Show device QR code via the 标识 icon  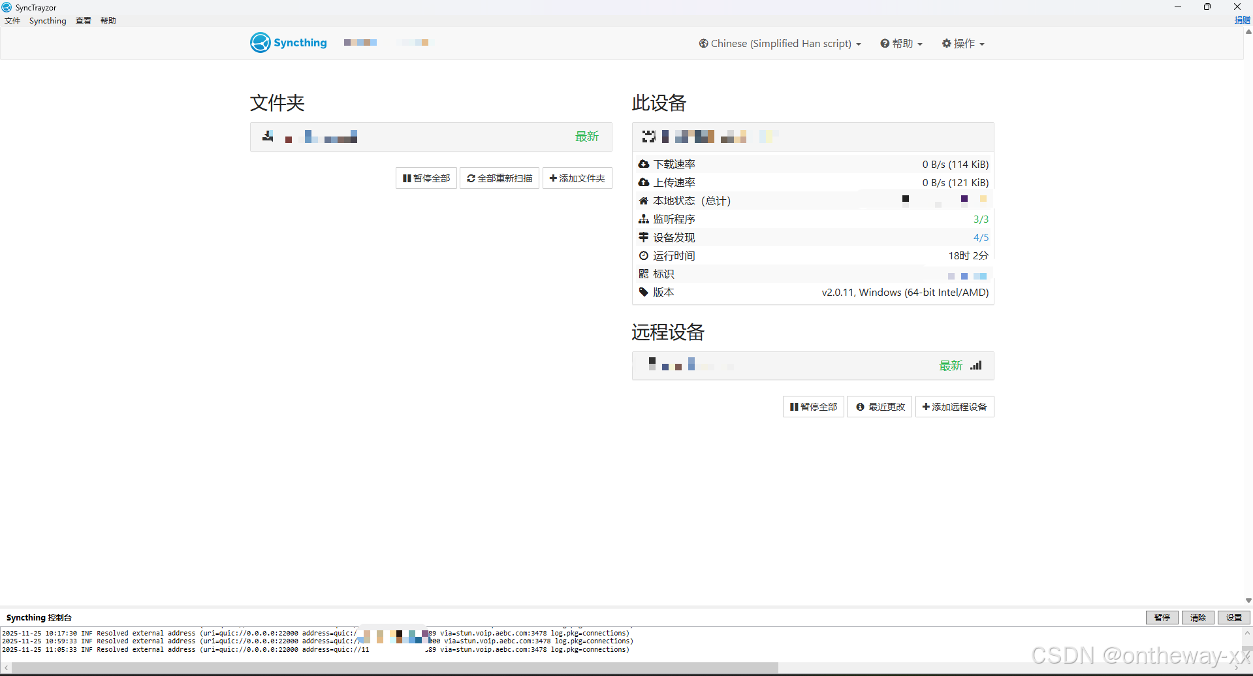[x=644, y=274]
